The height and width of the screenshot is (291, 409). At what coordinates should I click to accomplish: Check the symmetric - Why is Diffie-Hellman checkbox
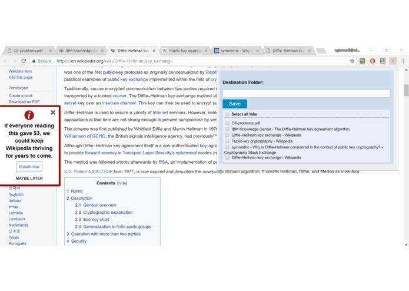tap(227, 147)
